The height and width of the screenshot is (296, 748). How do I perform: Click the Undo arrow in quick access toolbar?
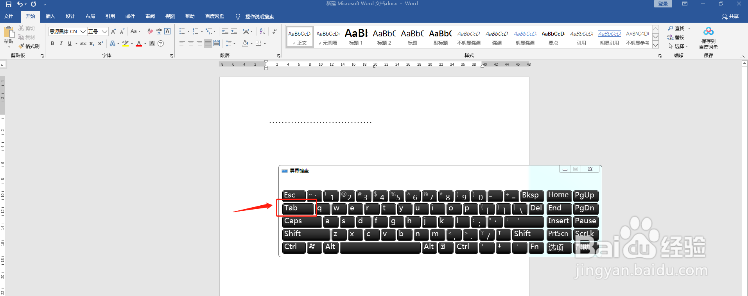(20, 4)
